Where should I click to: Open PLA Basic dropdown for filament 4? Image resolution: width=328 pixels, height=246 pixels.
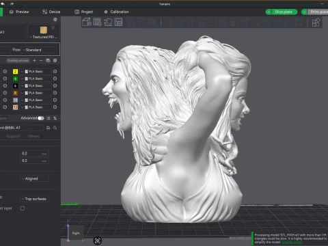pos(36,79)
